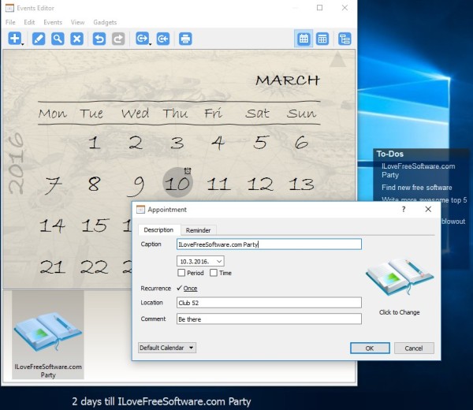Select day 4 on the calendar
473x410 pixels.
click(218, 143)
